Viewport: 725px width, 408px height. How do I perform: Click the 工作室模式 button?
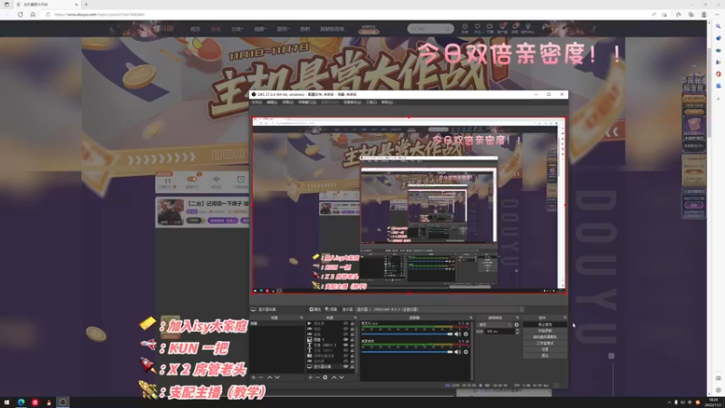coord(545,344)
